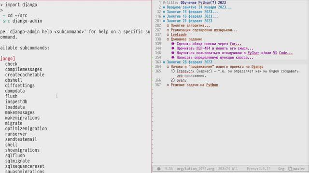Screen dimensions: 309x173
Task: Expand the 'Понятие алгоритма' subheading
Action: pyautogui.click(x=190, y=25)
